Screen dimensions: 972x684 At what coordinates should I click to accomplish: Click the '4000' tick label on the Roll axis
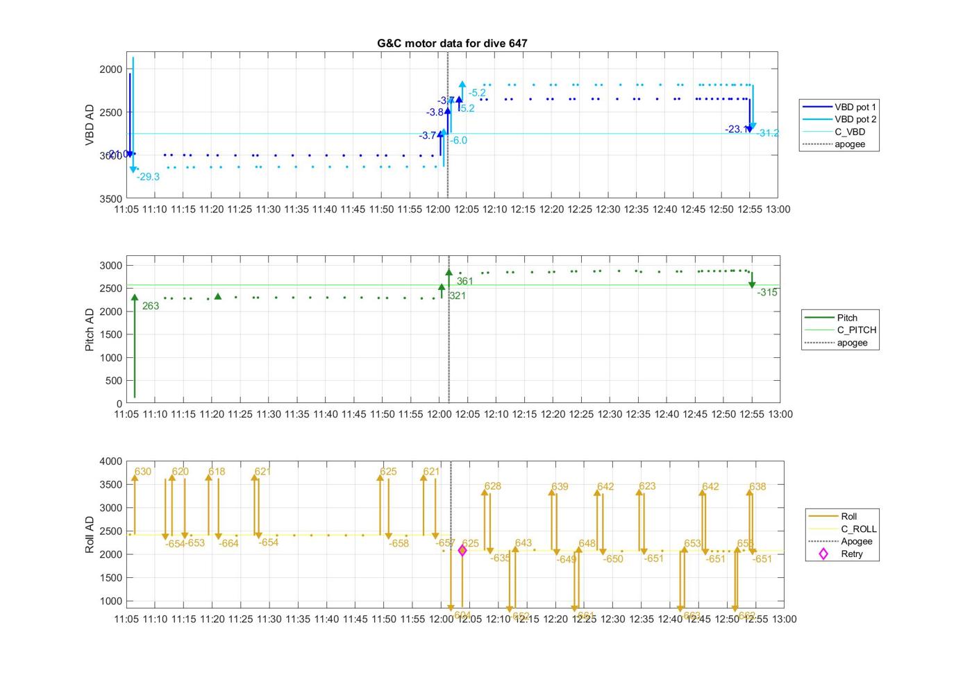(110, 461)
